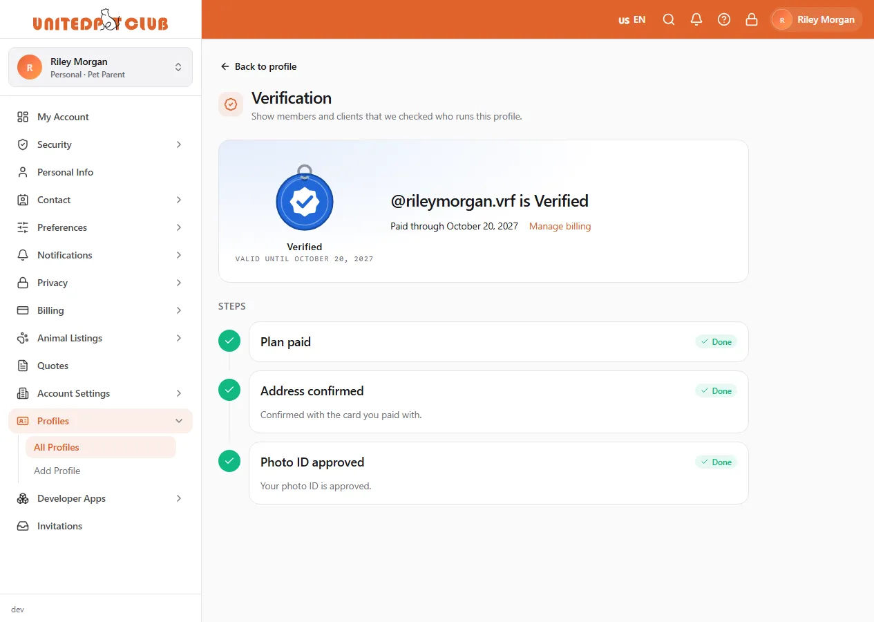The height and width of the screenshot is (622, 874).
Task: Select Add Profile submenu item
Action: [101, 471]
